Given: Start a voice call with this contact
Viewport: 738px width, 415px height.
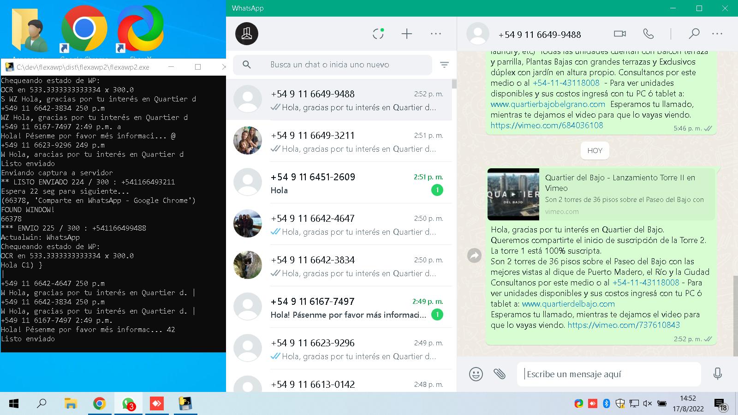Looking at the screenshot, I should [649, 34].
